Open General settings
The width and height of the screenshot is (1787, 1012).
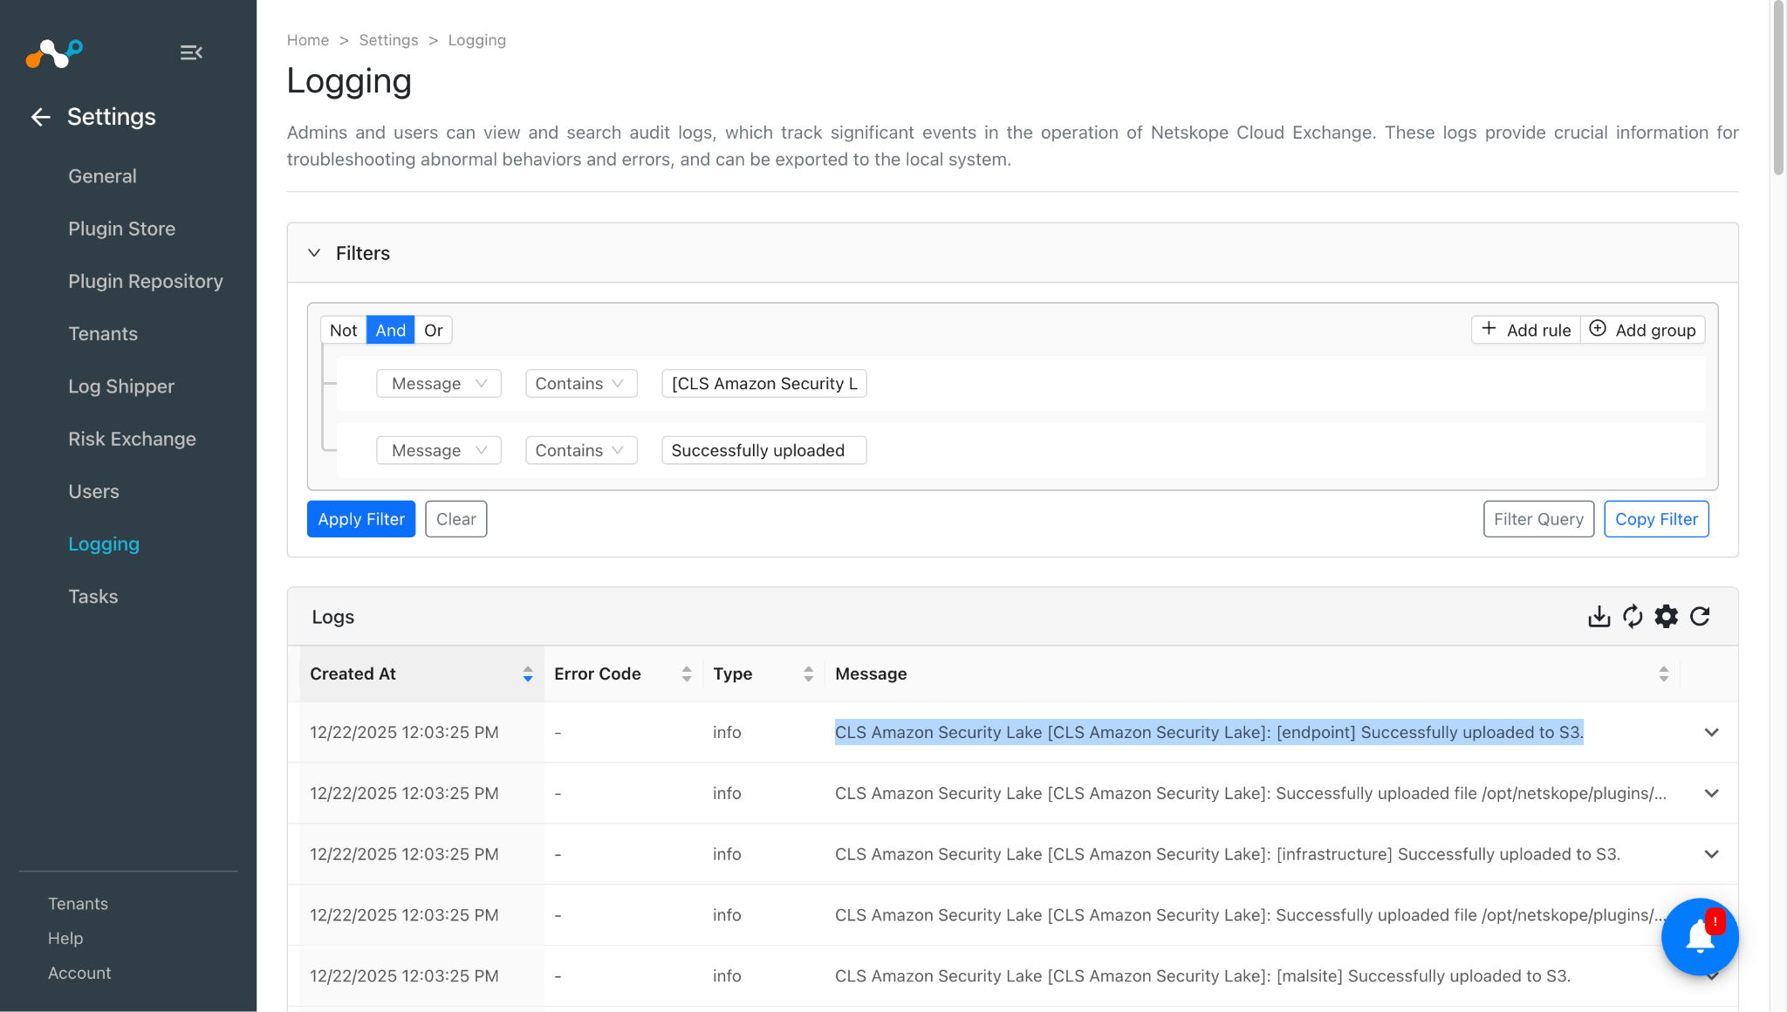click(102, 176)
